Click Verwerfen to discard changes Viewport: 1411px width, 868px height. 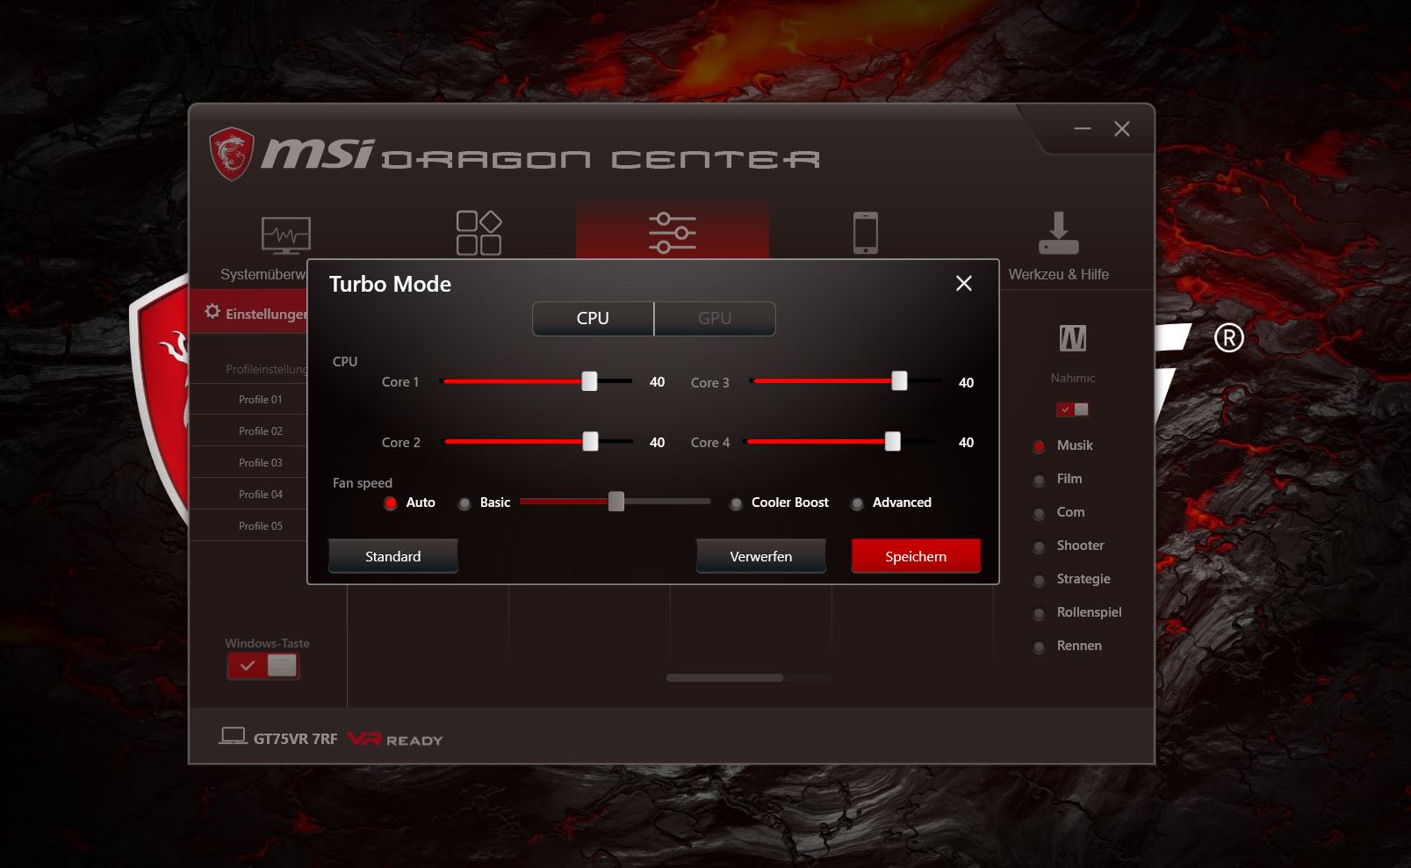761,556
